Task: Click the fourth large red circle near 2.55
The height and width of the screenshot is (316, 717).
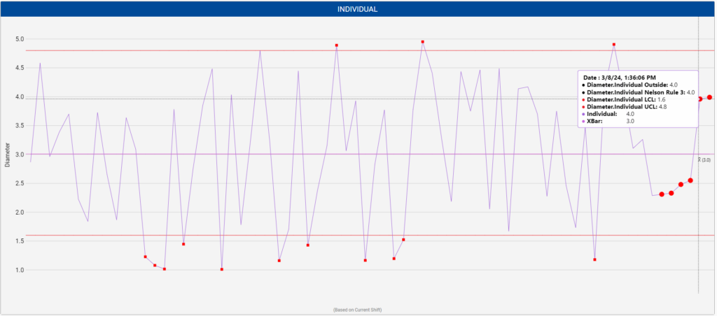Action: [x=690, y=180]
